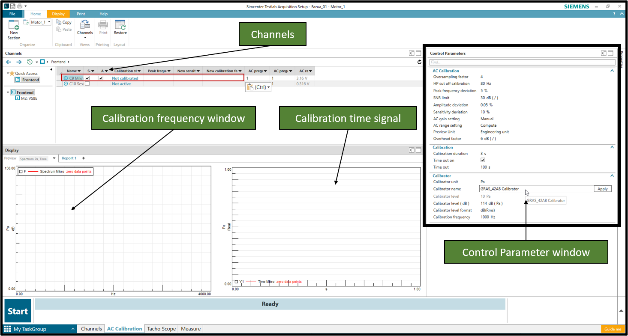Open the Channels view icon in ribbon
Viewport: 628px width, 336px height.
pyautogui.click(x=85, y=24)
